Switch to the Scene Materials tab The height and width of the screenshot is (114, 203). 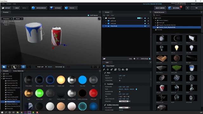[x=18, y=71]
